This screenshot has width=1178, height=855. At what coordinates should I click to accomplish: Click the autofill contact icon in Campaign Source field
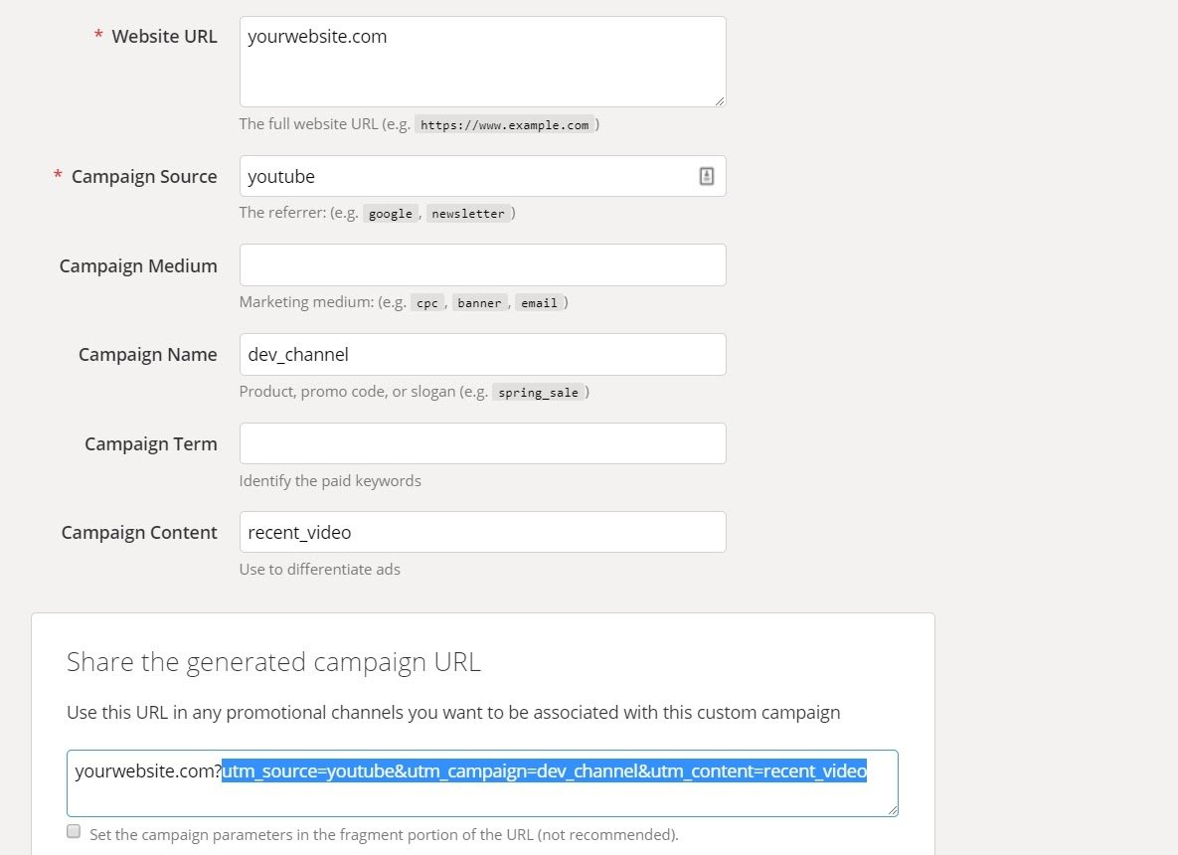pyautogui.click(x=706, y=175)
